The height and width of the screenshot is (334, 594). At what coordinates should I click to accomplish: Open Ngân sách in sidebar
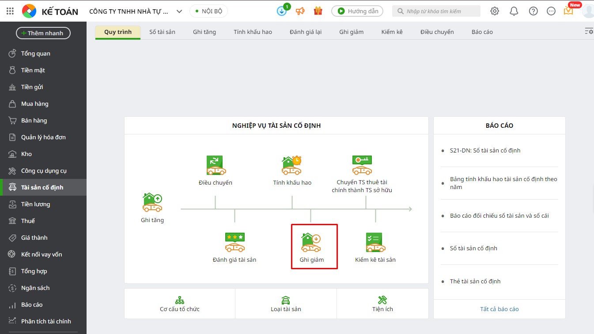point(43,288)
